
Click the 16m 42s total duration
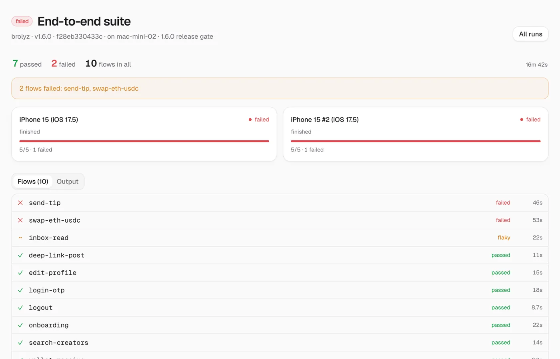[537, 65]
